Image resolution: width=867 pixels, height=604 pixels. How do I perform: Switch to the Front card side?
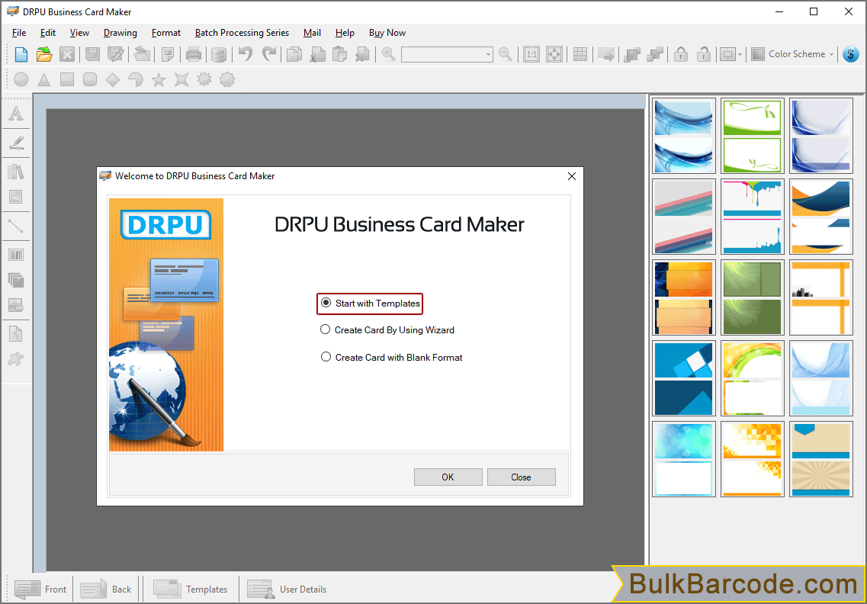coord(41,589)
